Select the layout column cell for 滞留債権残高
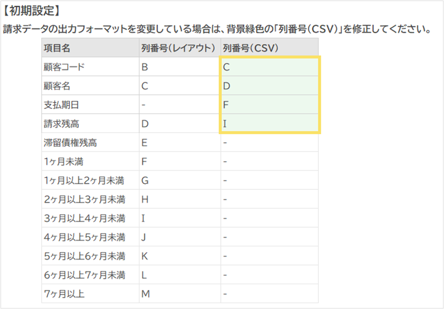The width and height of the screenshot is (444, 309). [x=180, y=143]
